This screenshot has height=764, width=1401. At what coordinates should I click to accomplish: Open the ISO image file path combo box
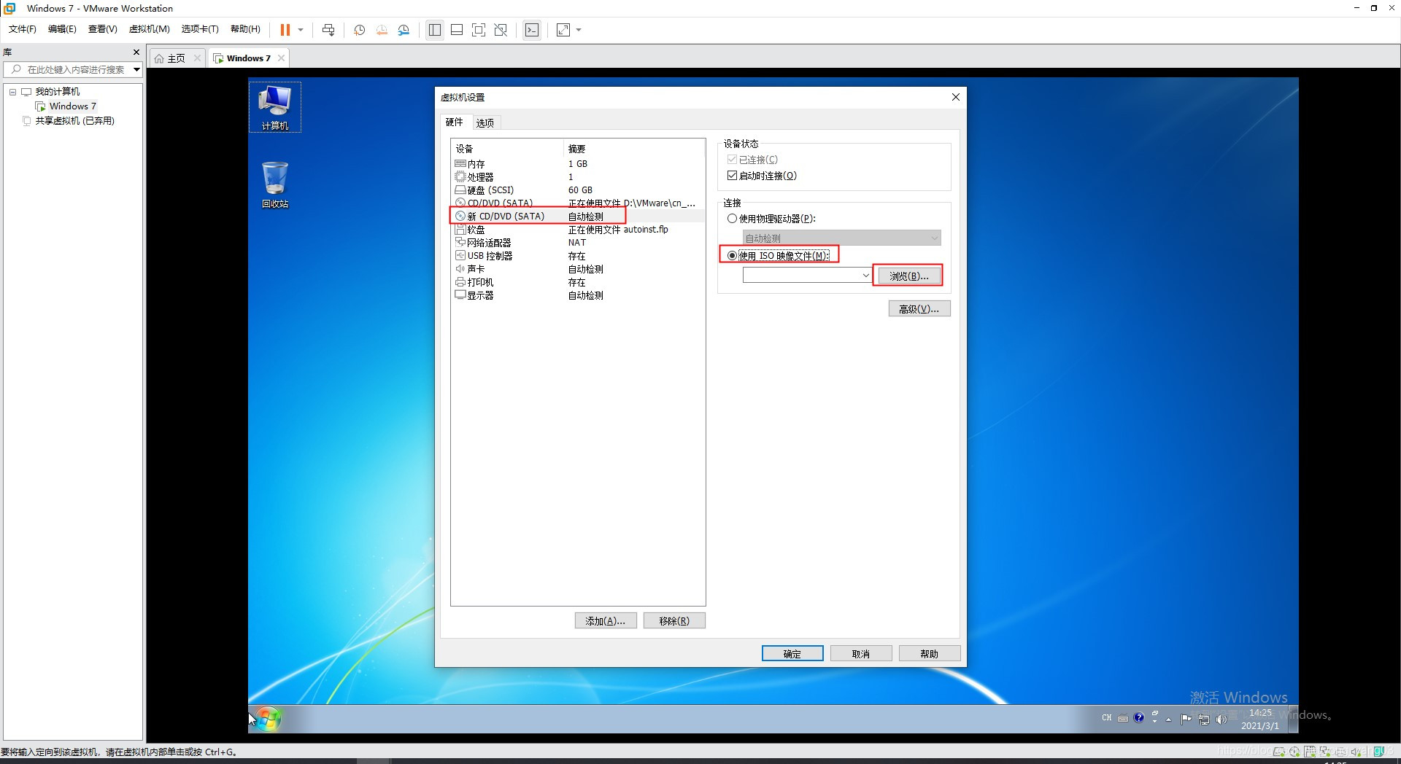point(807,276)
